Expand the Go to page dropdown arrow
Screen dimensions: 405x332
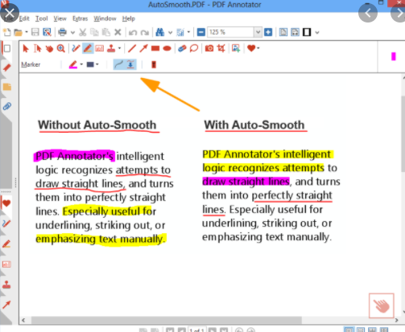point(188,32)
